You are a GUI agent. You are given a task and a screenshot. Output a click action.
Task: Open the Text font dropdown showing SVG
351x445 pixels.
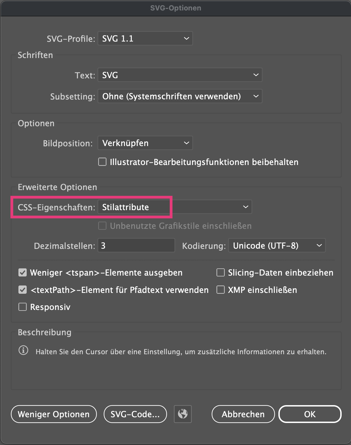click(180, 75)
